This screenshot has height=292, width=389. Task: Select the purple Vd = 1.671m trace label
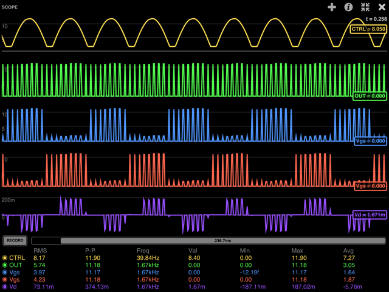tap(369, 215)
